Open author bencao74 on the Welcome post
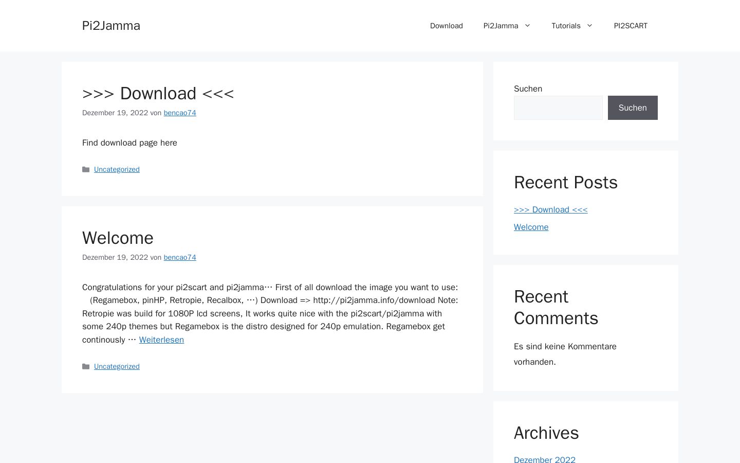 tap(180, 257)
